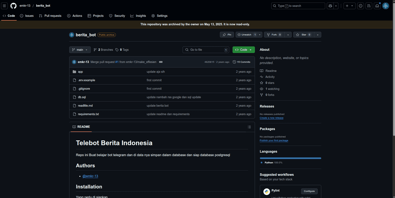Switch to the Code tab
The width and height of the screenshot is (395, 198).
click(9, 16)
